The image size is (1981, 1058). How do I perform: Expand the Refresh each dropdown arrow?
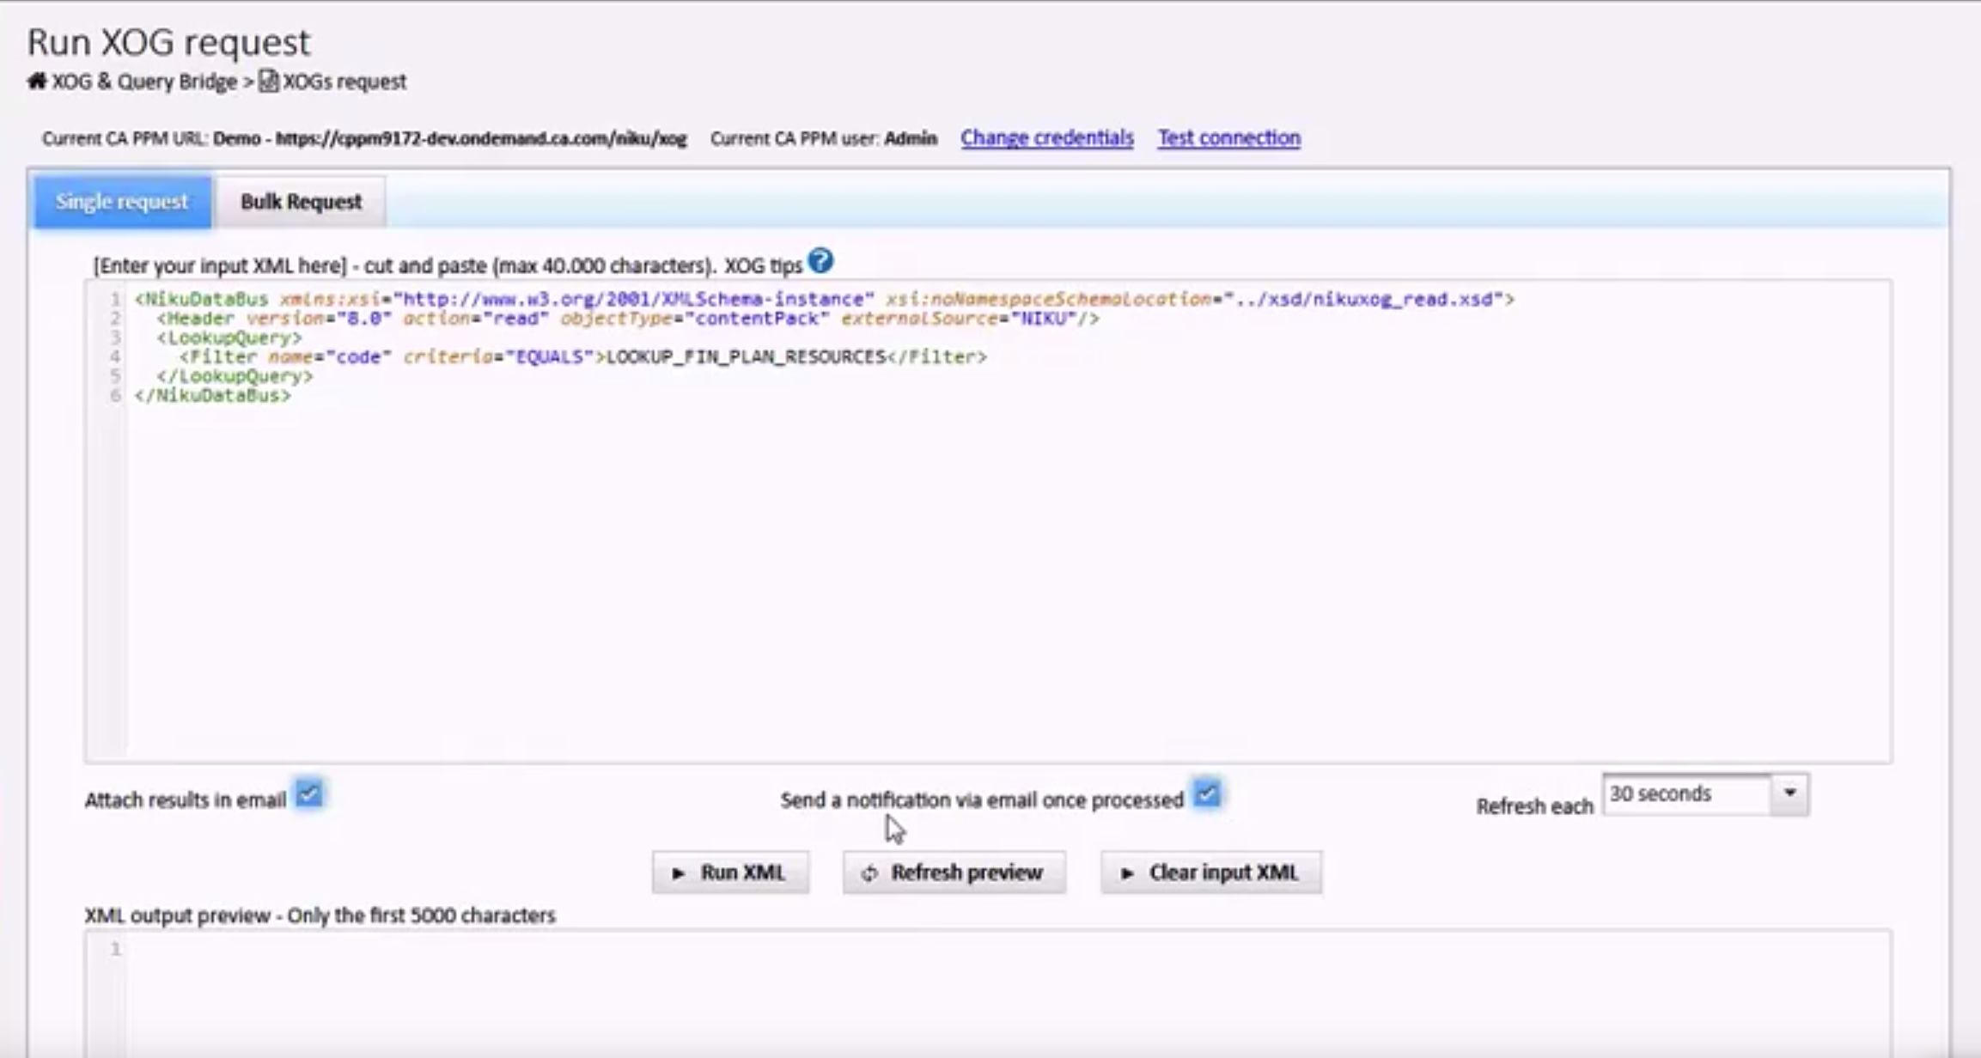point(1790,793)
